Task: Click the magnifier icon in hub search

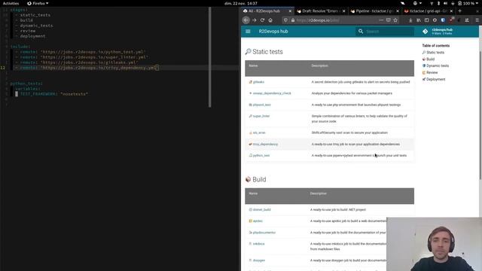Action: [361, 32]
